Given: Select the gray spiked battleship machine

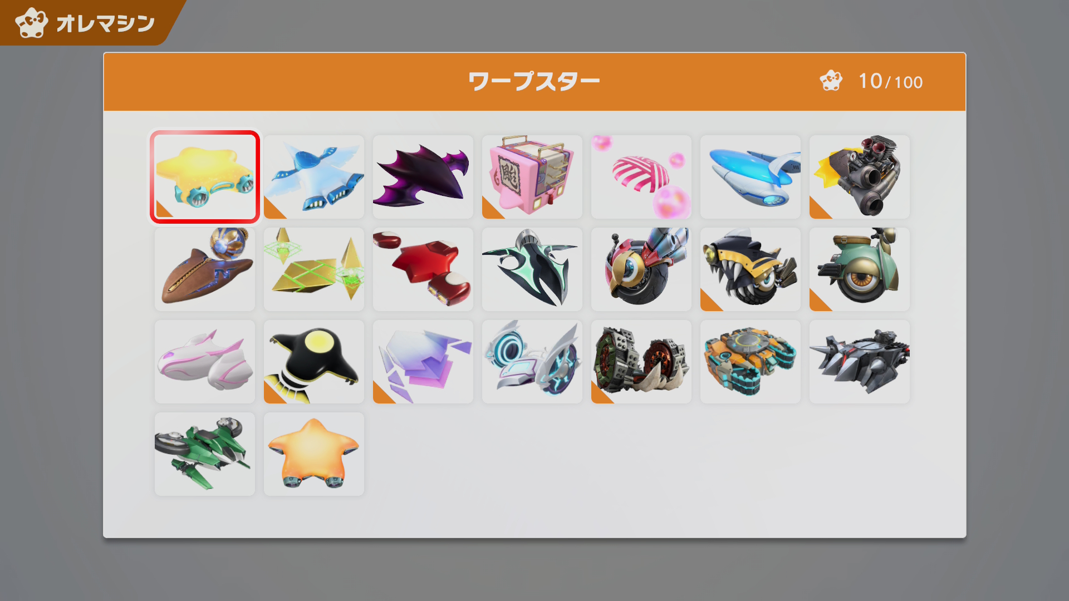Looking at the screenshot, I should 860,362.
